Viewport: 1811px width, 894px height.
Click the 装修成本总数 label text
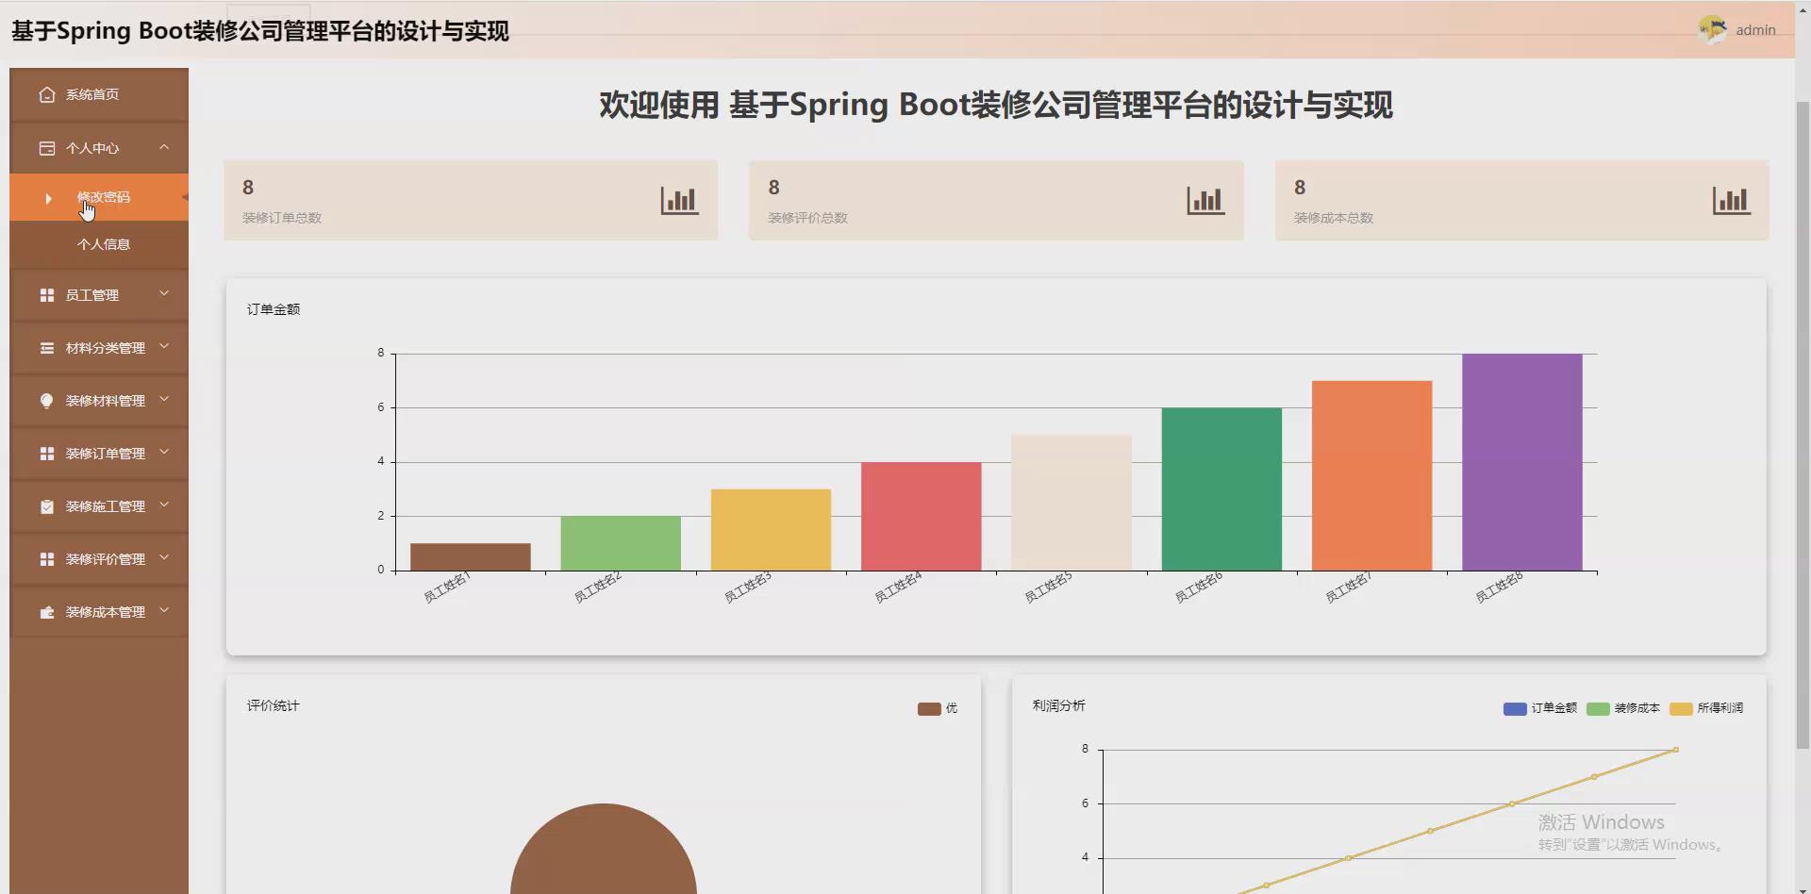[x=1333, y=218]
